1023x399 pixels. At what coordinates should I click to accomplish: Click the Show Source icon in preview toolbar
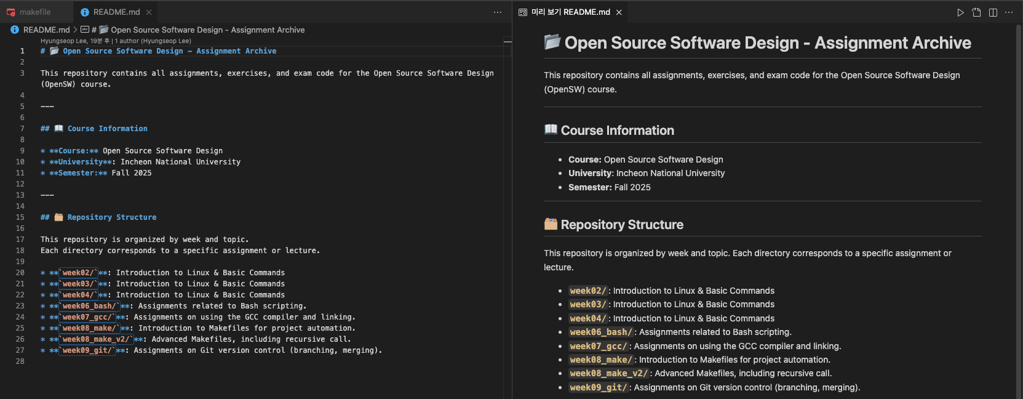(x=976, y=12)
